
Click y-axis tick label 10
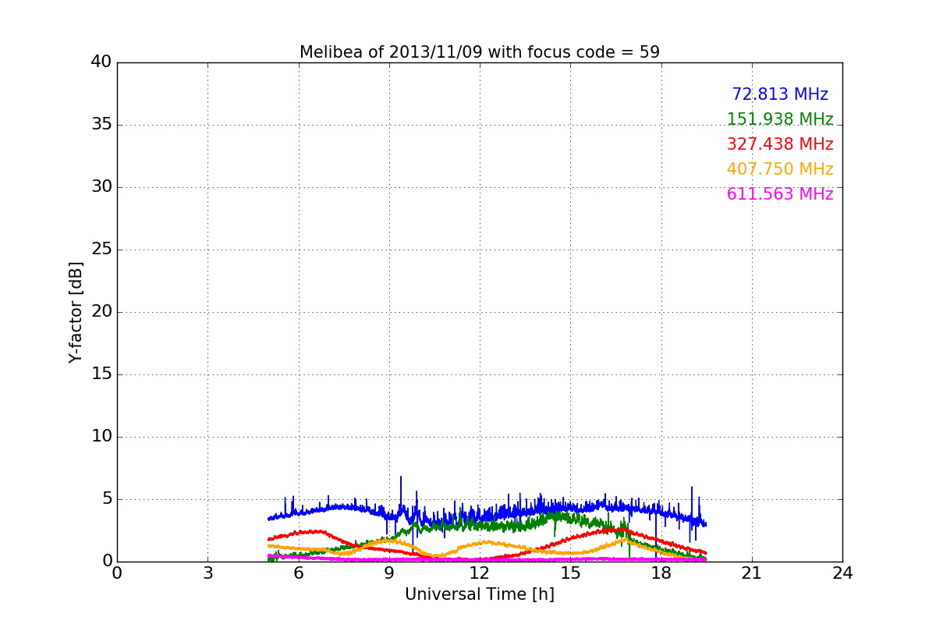point(101,437)
